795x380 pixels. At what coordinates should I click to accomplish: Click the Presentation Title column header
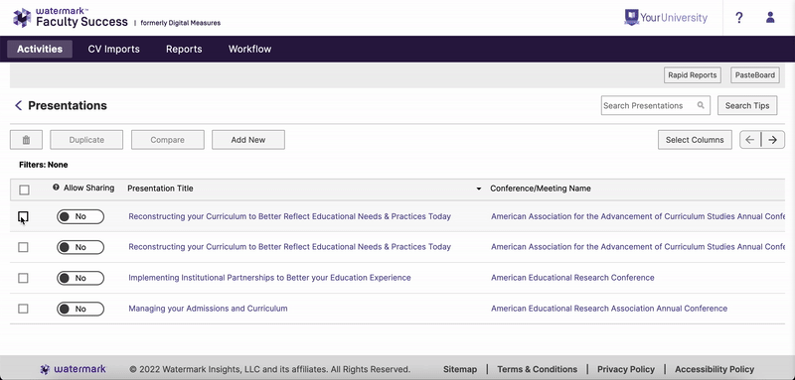[160, 189]
